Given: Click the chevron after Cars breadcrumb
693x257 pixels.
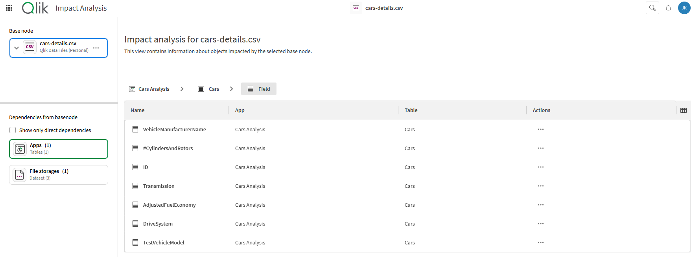Looking at the screenshot, I should [x=231, y=89].
